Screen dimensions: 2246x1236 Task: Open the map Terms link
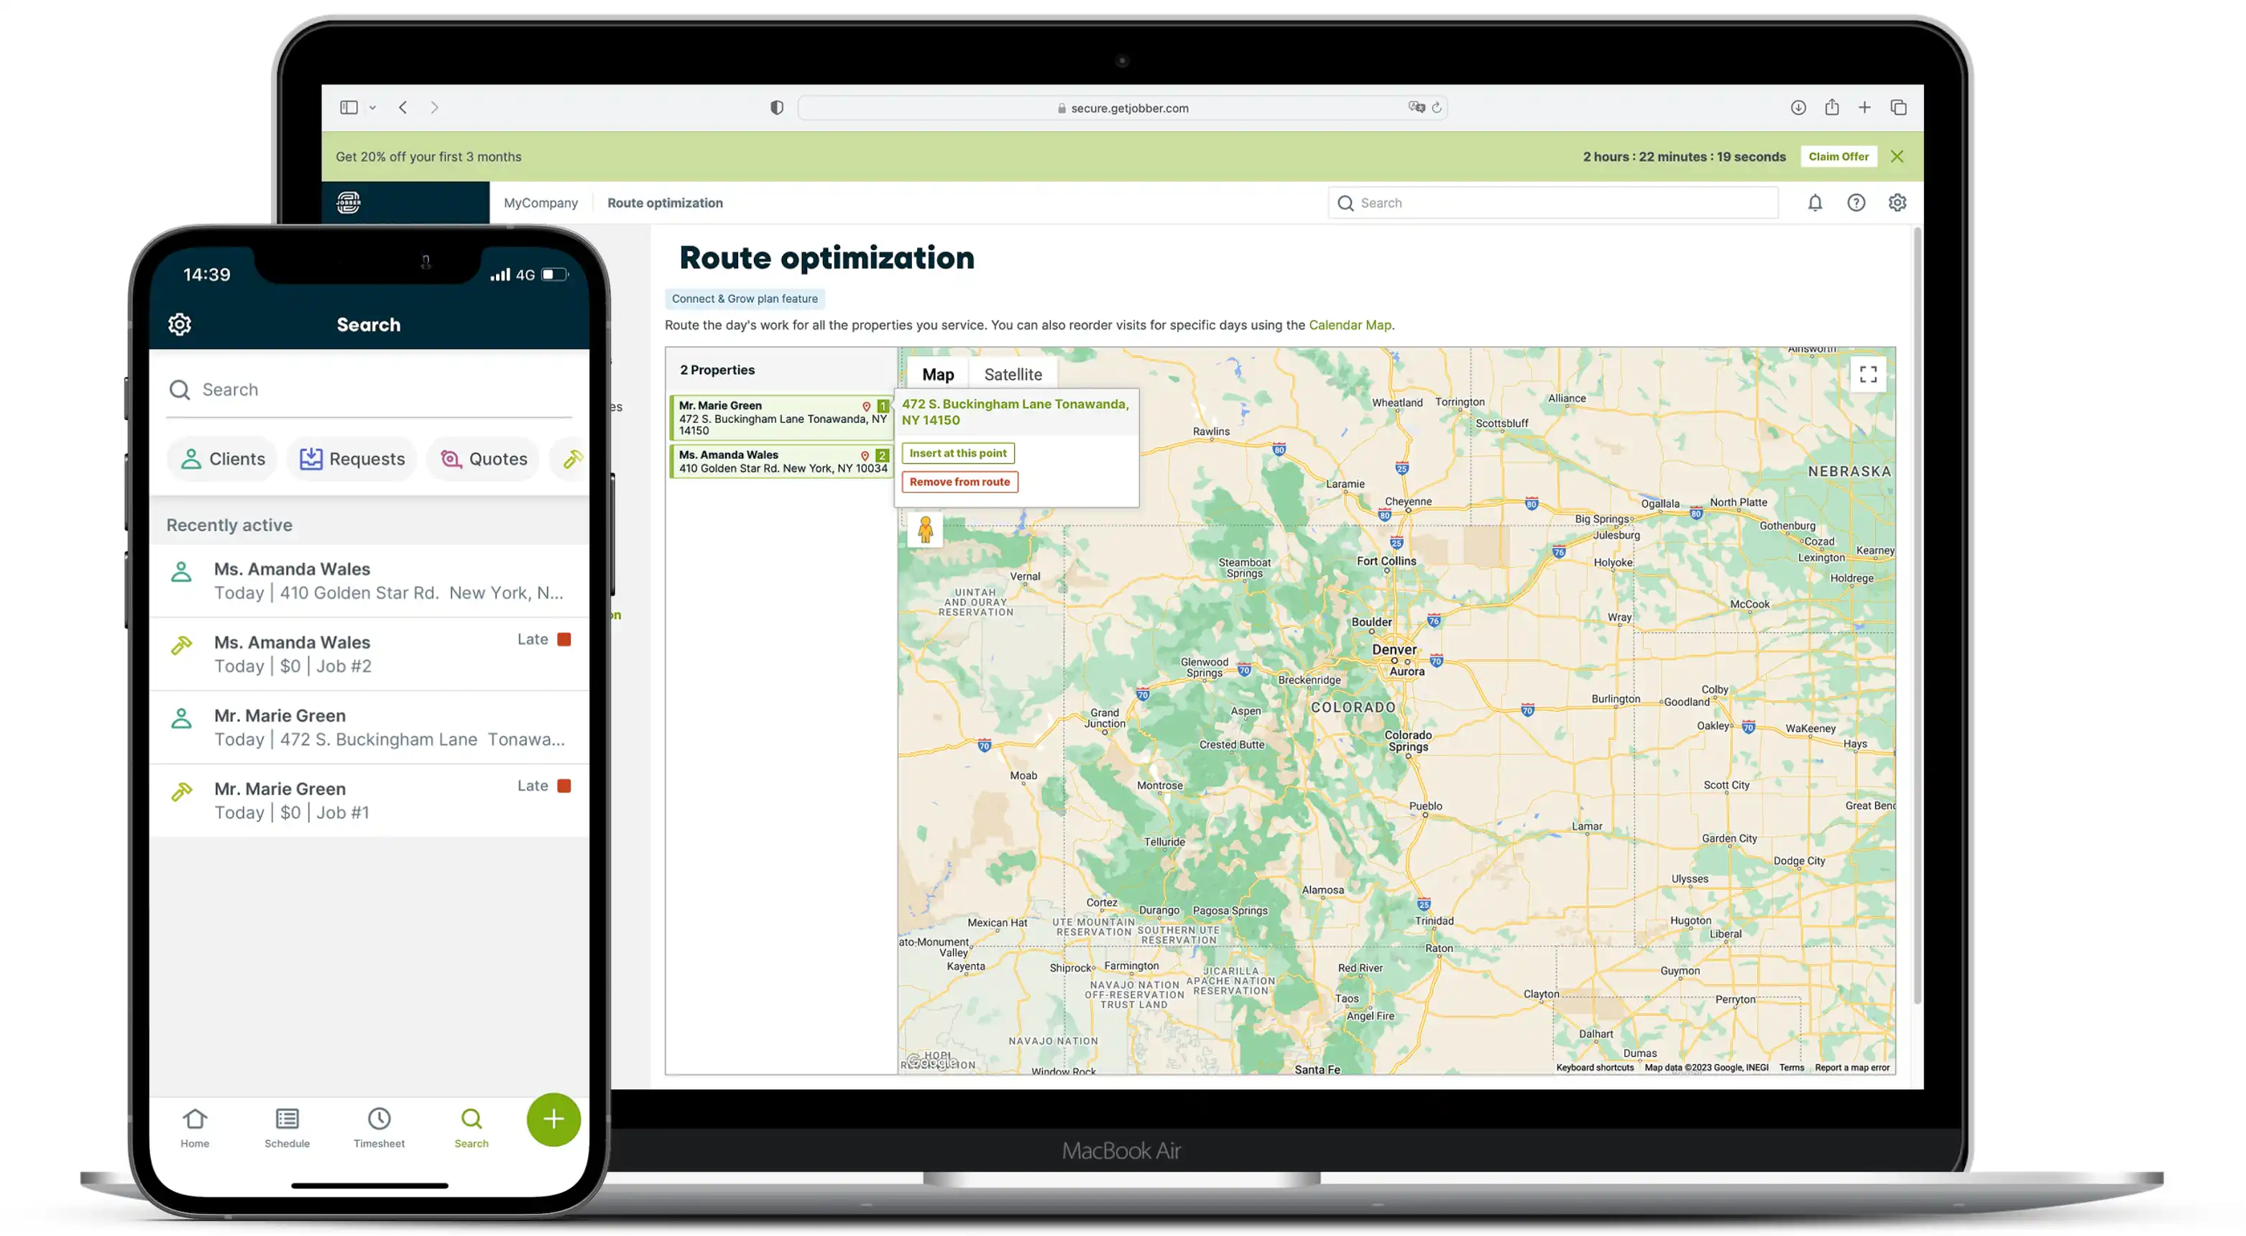1792,1068
